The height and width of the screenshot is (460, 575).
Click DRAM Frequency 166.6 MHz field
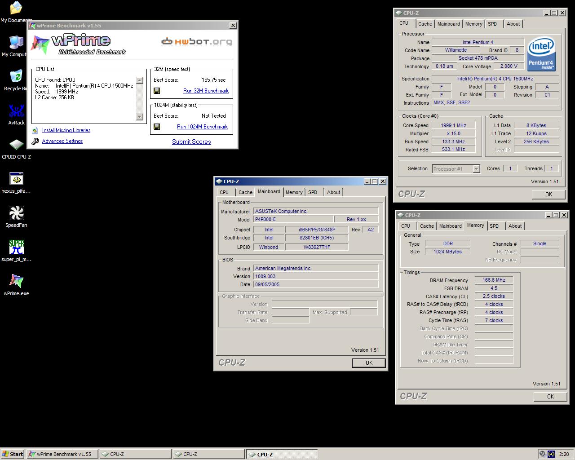(494, 280)
